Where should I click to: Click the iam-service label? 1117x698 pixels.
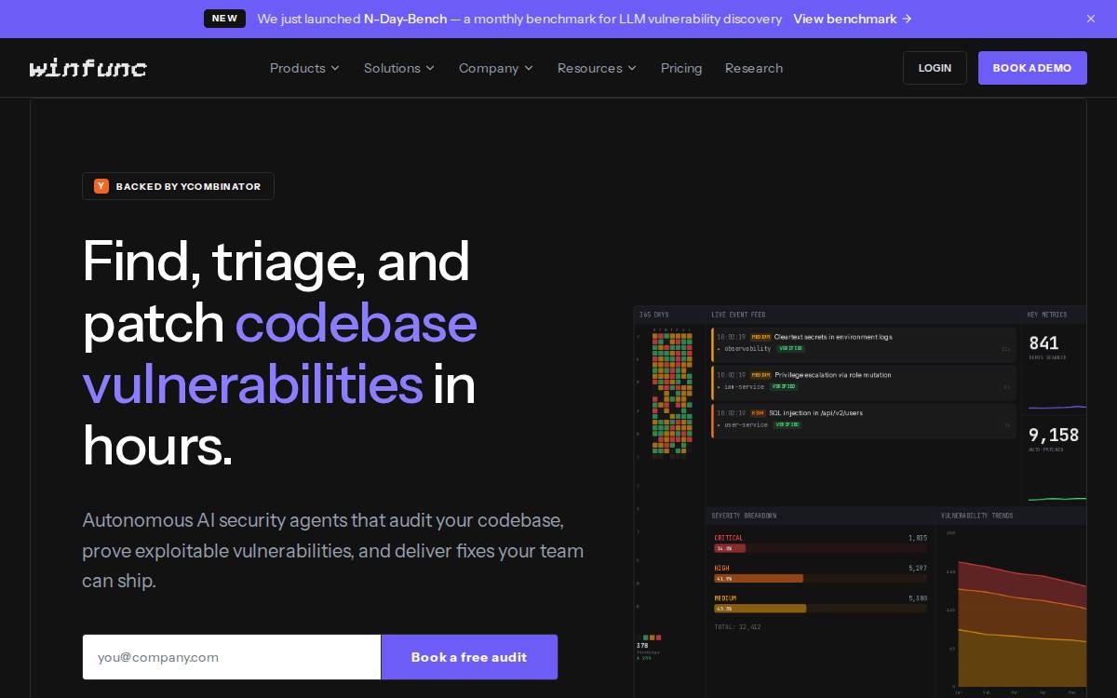tap(744, 387)
